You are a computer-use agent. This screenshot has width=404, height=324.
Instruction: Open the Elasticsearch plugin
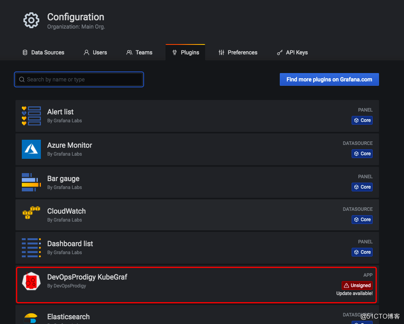pyautogui.click(x=197, y=314)
